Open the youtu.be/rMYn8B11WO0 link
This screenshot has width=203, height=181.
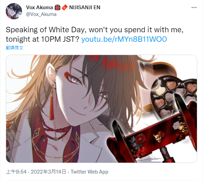click(124, 39)
